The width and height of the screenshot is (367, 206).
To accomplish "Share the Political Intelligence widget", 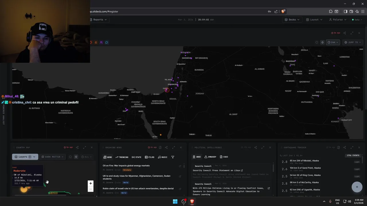I will coord(255,147).
